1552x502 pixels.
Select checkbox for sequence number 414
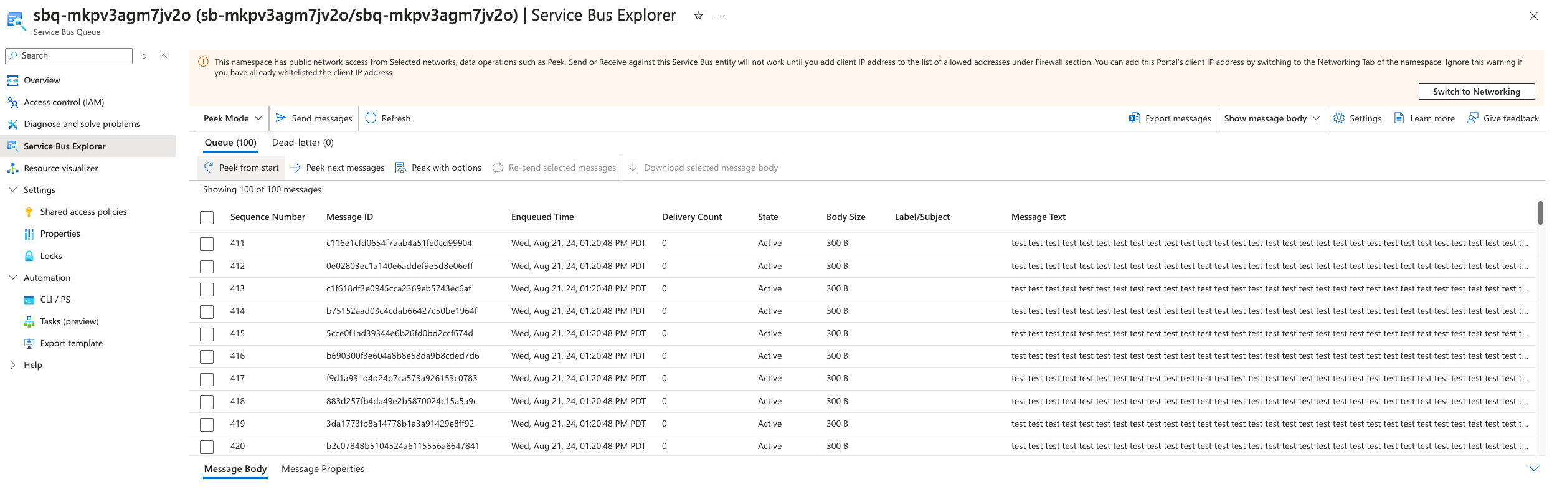(x=207, y=311)
